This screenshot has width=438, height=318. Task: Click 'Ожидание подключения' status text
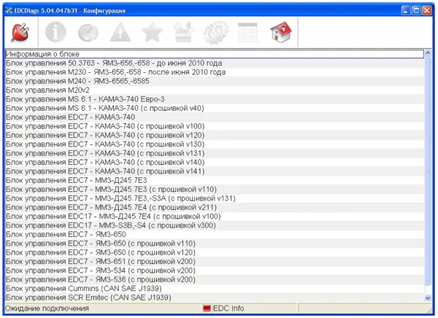point(47,309)
